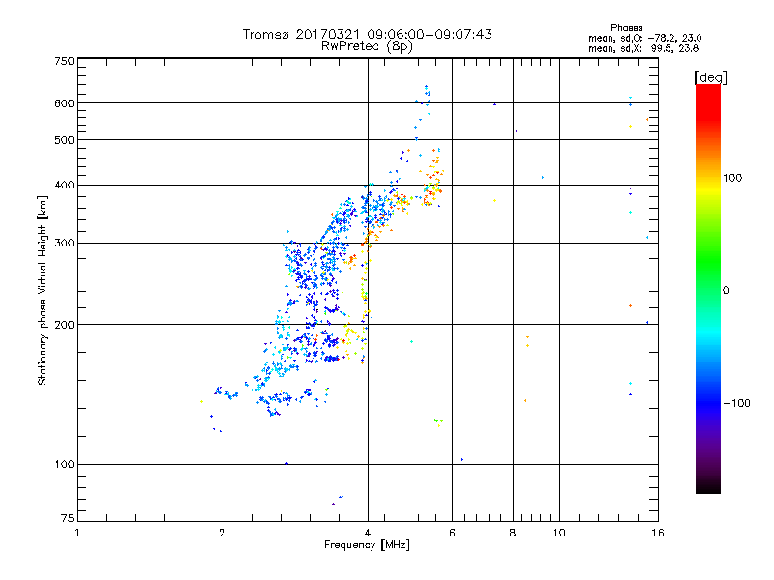Click the colorbar label '-100'
The image size is (774, 580).
click(x=736, y=403)
